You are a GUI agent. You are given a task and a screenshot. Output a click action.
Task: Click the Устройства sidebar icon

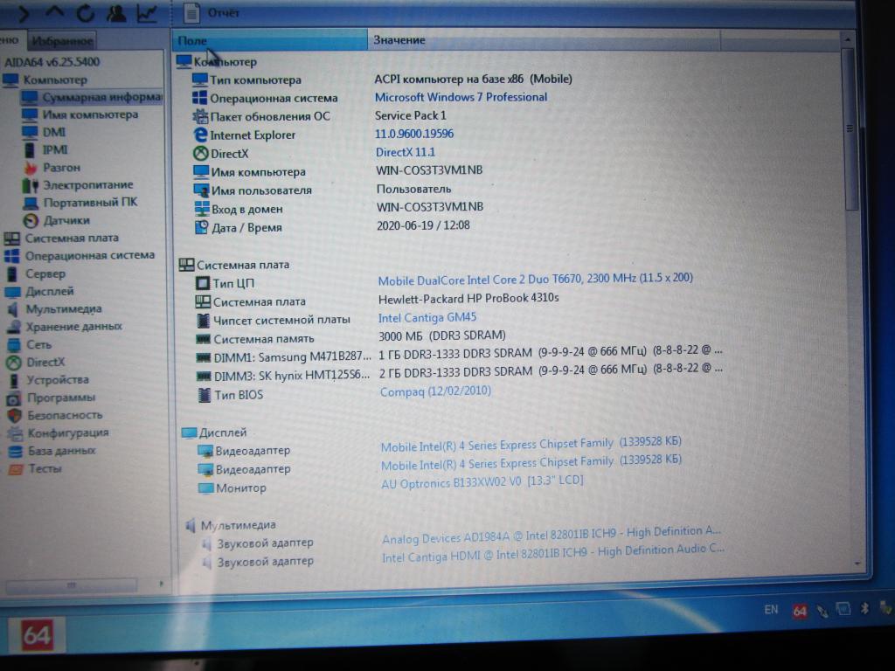tap(15, 381)
